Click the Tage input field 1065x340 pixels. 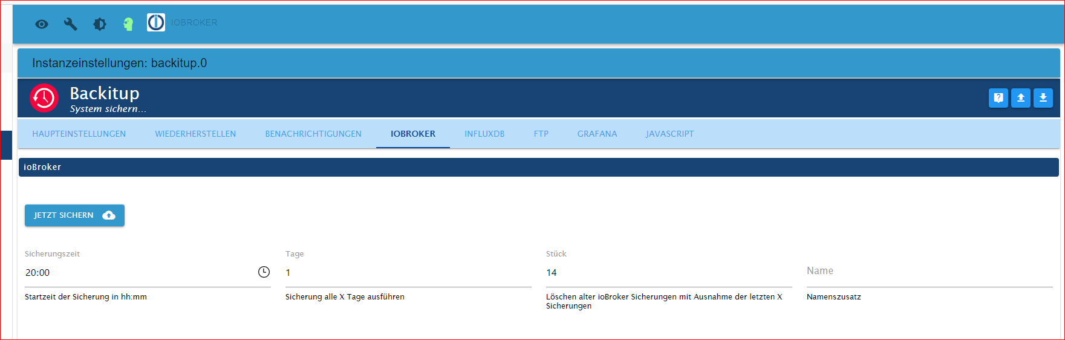(408, 273)
